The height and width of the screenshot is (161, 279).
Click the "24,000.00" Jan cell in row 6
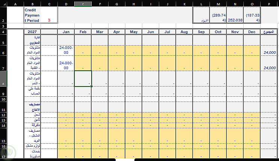[66, 50]
